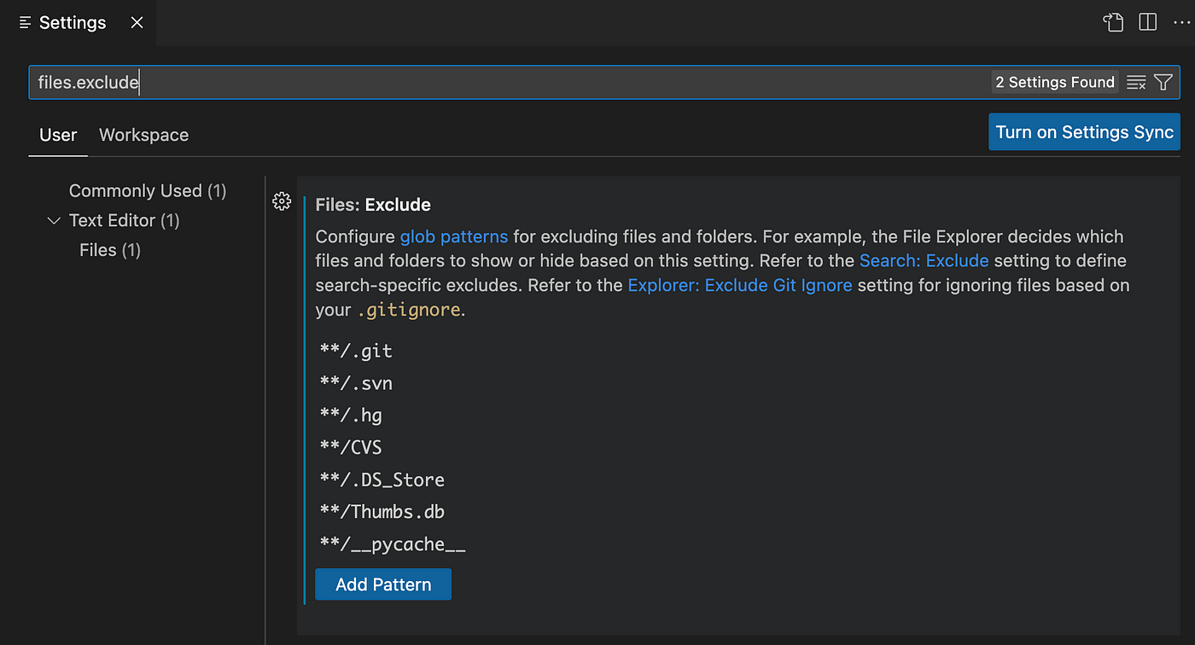Switch to the Workspace settings tab
1195x645 pixels.
tap(143, 135)
